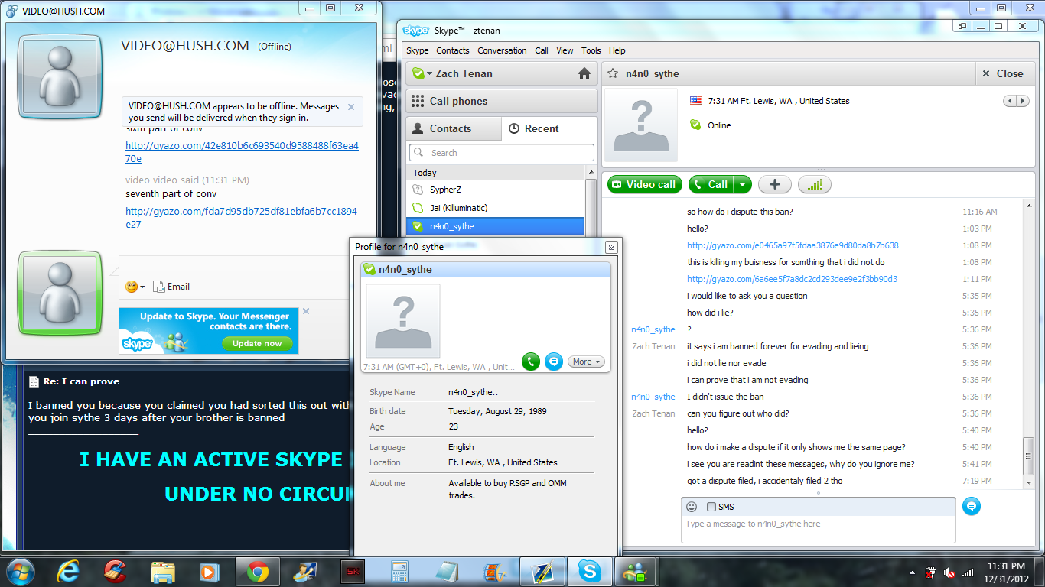Open chat from the profile popup's blue bubble
Screen dimensions: 1045x587
point(554,362)
